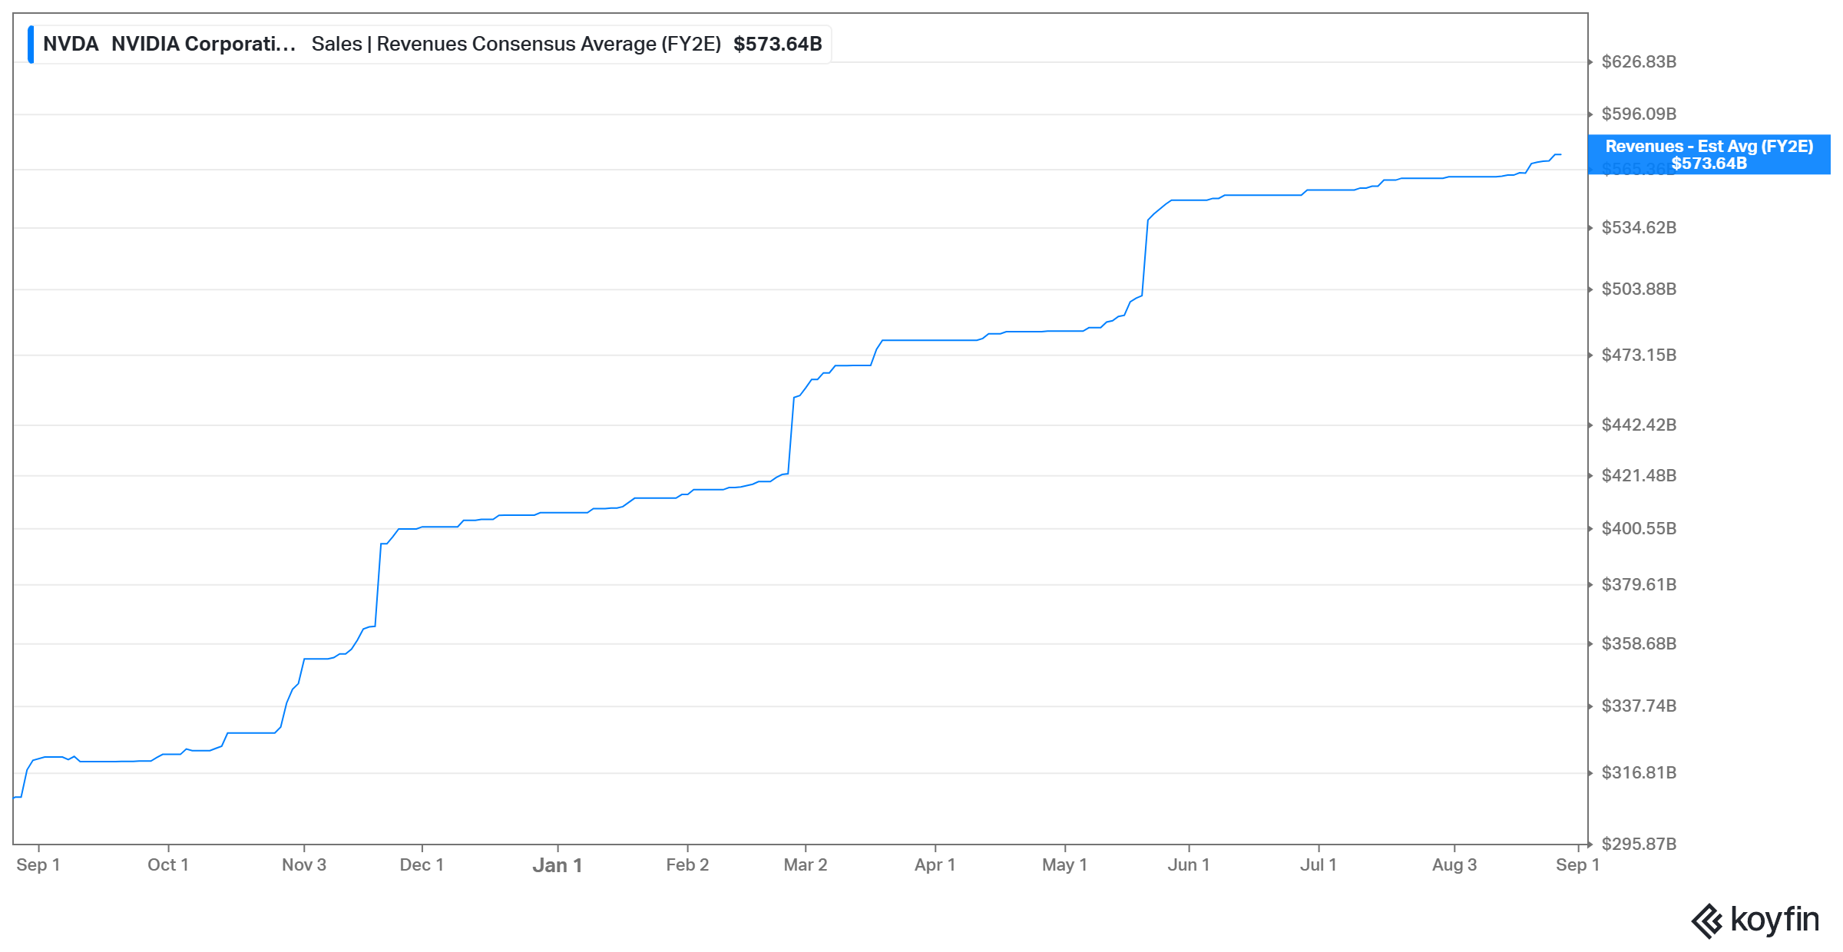Click the Aug 3 date label
The height and width of the screenshot is (952, 1843).
[x=1454, y=865]
